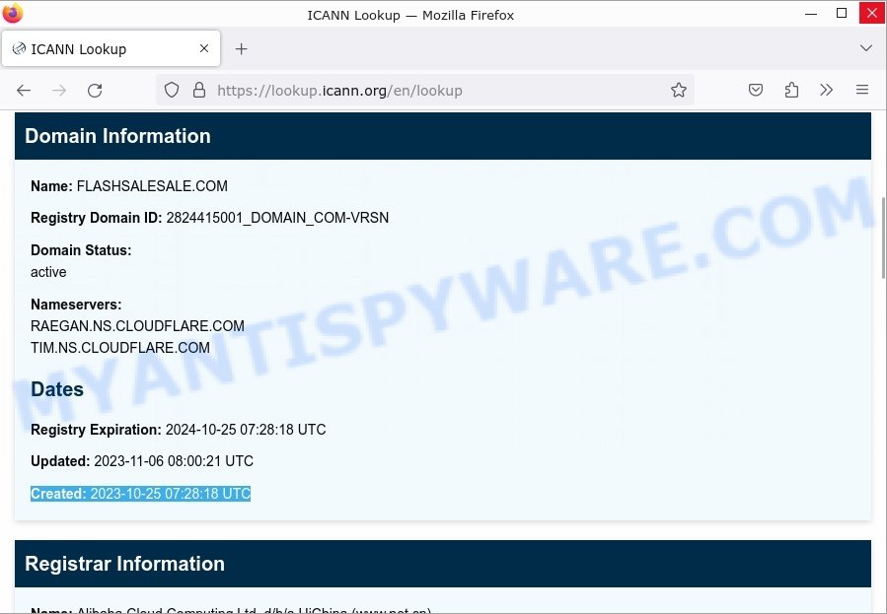Close the ICANN Lookup tab

[204, 49]
